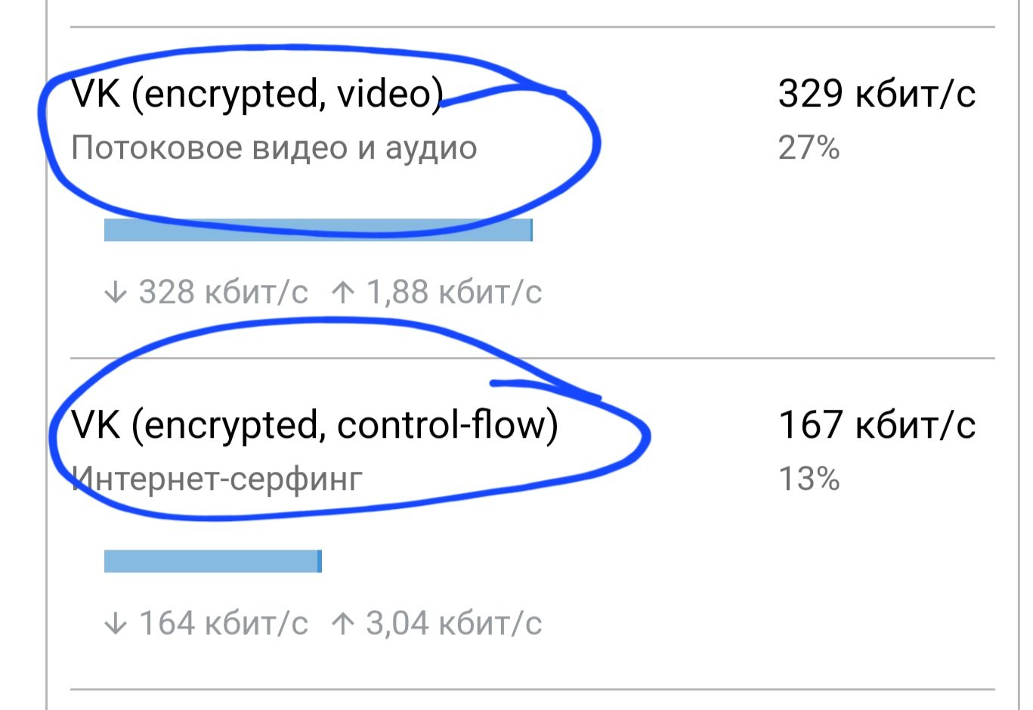Screen dimensions: 1033x710
Task: Select the 164 кбит/с download rate text
Action: point(224,623)
